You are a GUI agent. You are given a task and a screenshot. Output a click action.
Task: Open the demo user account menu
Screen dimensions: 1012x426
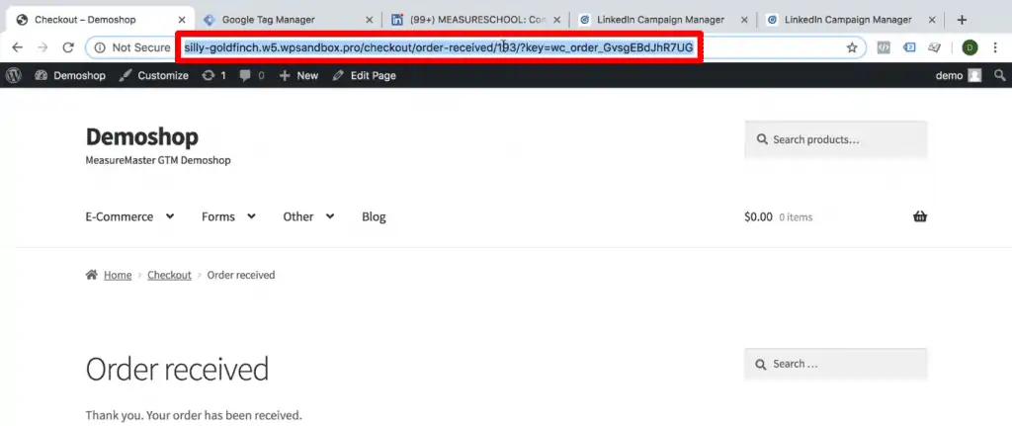(x=959, y=75)
